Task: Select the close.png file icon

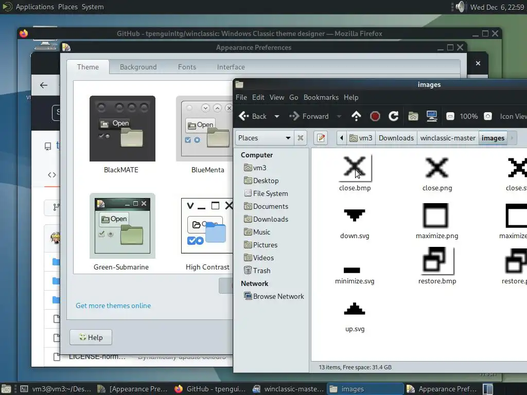Action: point(437,167)
